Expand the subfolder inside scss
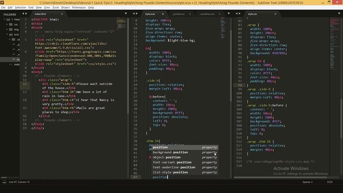 pos(10,40)
